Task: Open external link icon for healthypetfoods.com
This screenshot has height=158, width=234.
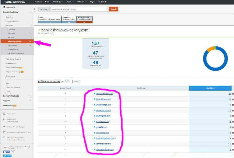Action: [x=94, y=94]
